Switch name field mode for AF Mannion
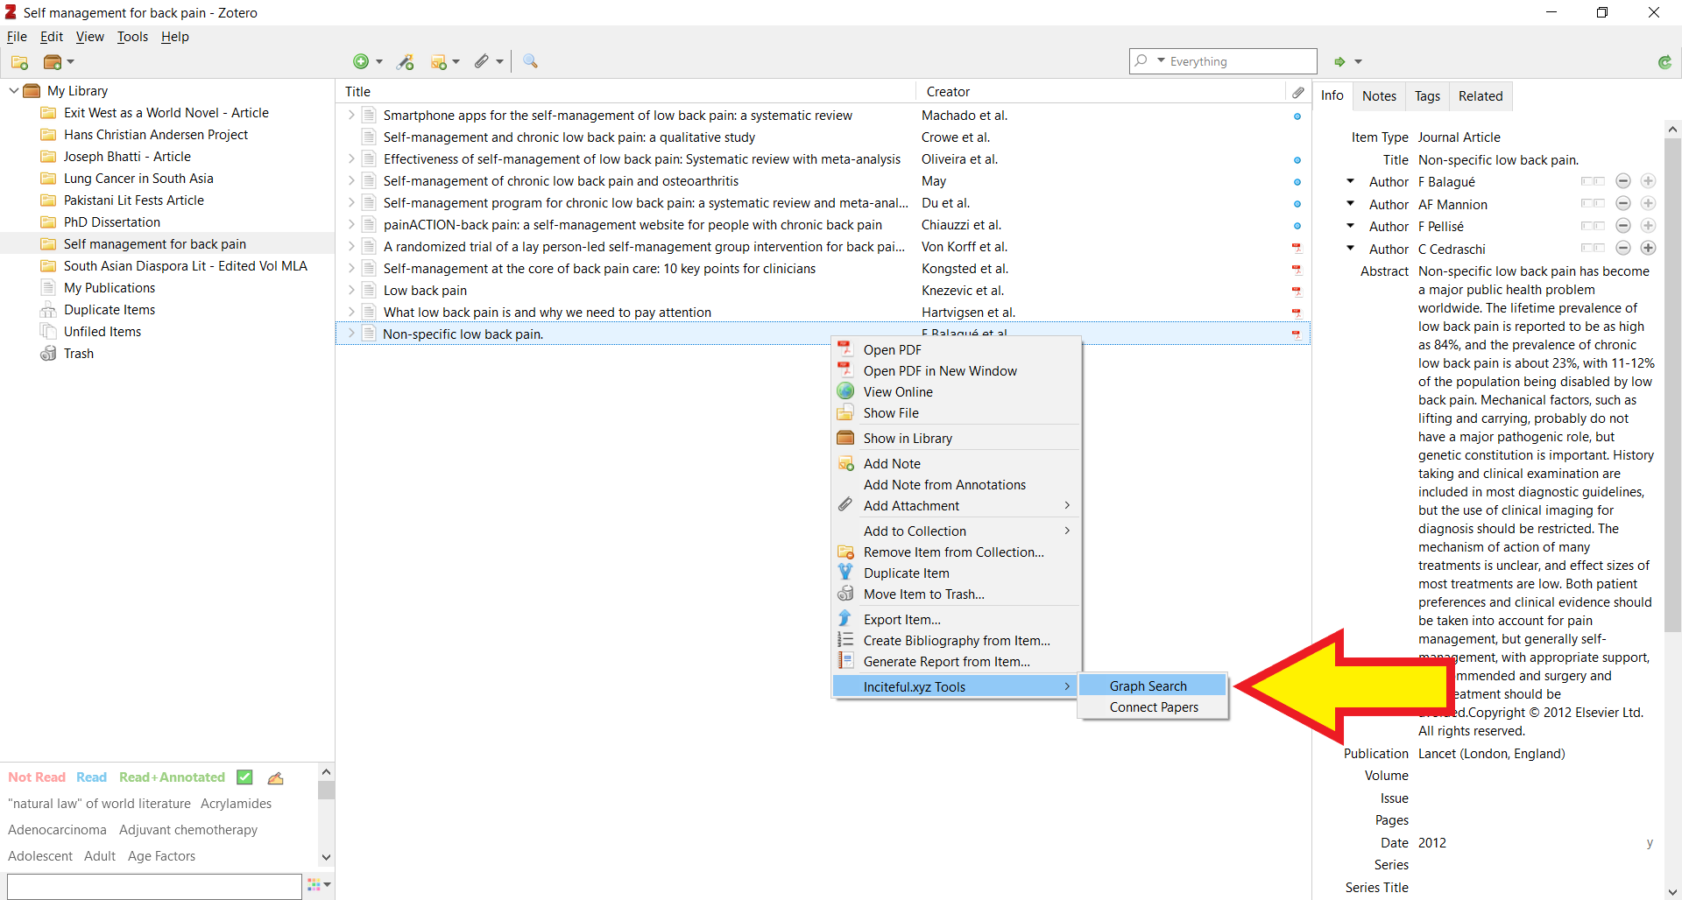 click(1593, 203)
